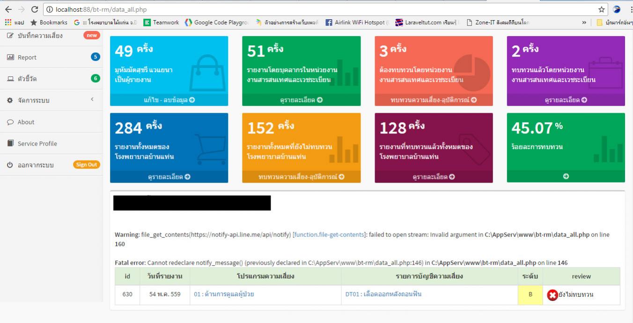Click the รายการบัญชีความเสี่ยง column header
The height and width of the screenshot is (323, 633).
coord(430,277)
